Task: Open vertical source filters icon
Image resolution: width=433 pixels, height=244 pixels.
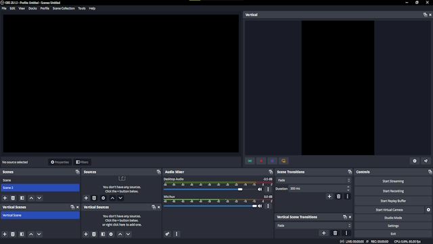Action: click(103, 235)
